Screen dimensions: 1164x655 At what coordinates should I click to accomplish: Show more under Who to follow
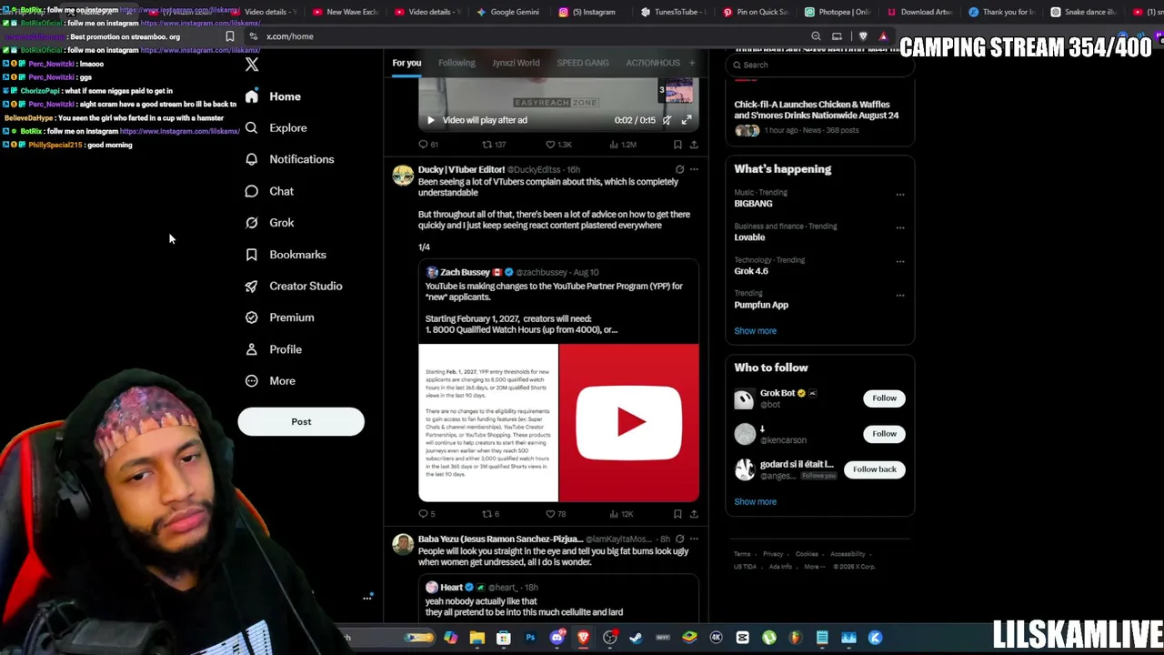pos(755,502)
